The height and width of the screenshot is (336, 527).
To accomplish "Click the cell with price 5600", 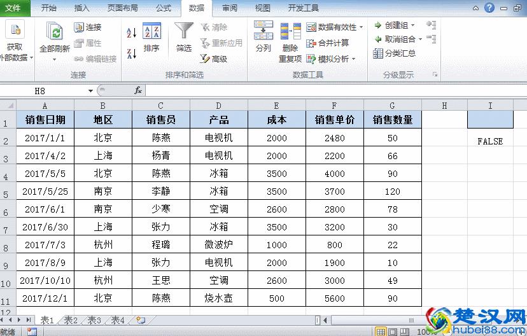I will point(334,298).
